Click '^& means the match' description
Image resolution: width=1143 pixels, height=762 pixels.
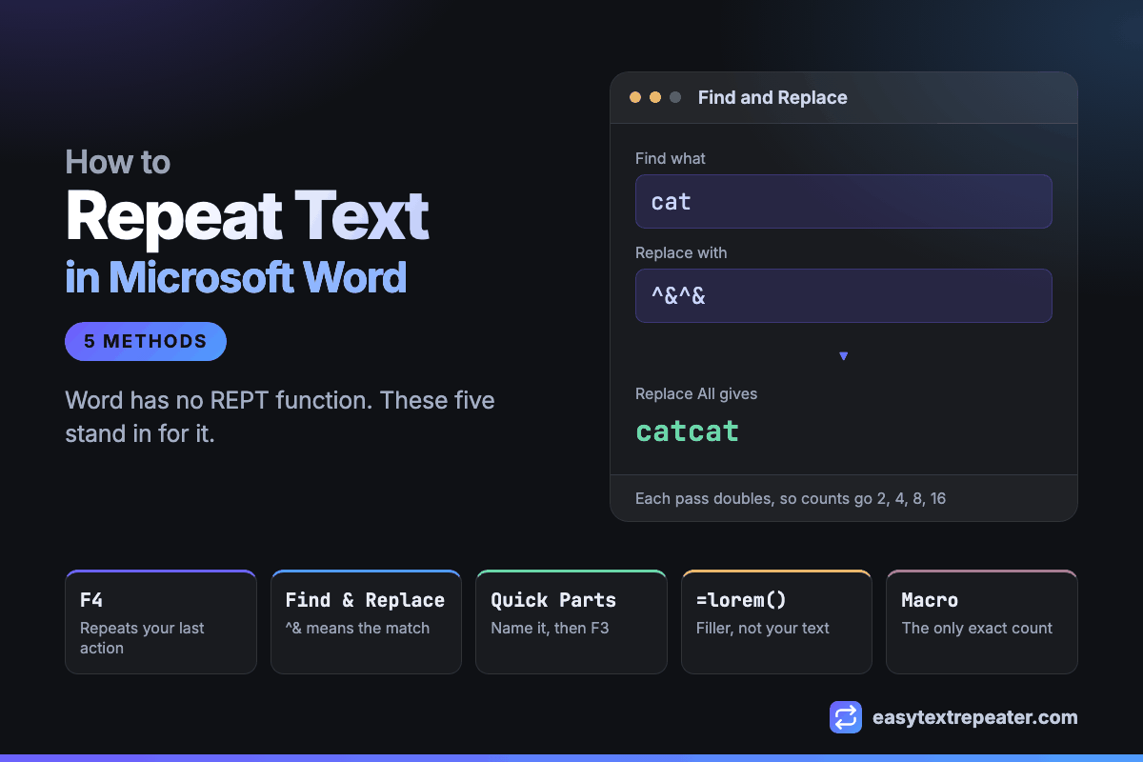coord(357,628)
